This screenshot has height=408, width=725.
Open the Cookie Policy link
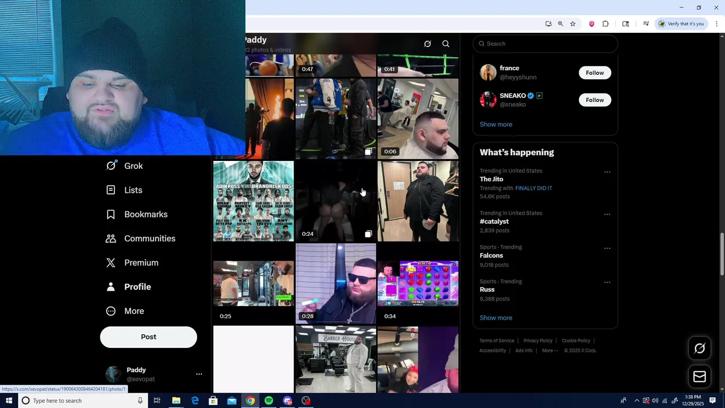pos(576,341)
